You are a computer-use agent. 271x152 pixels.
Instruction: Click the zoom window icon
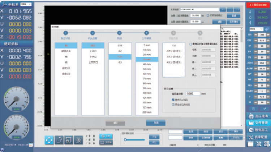[68, 141]
